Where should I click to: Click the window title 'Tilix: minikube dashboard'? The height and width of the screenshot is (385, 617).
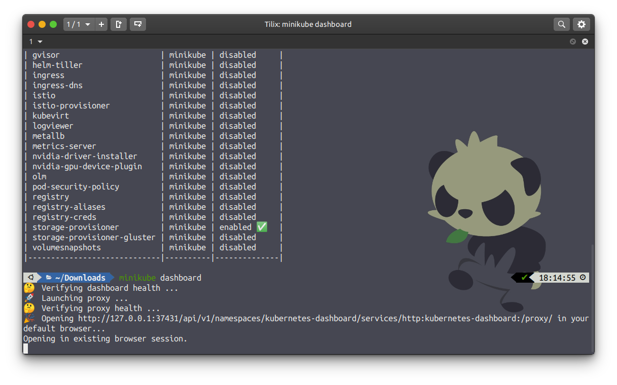[x=308, y=24]
